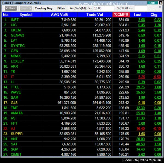Click UIC last price 6.45
The height and width of the screenshot is (163, 164).
pyautogui.click(x=142, y=25)
